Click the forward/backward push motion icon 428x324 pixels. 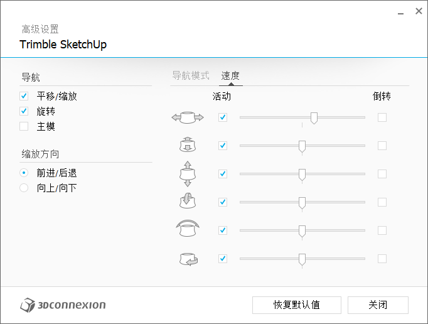pos(188,146)
